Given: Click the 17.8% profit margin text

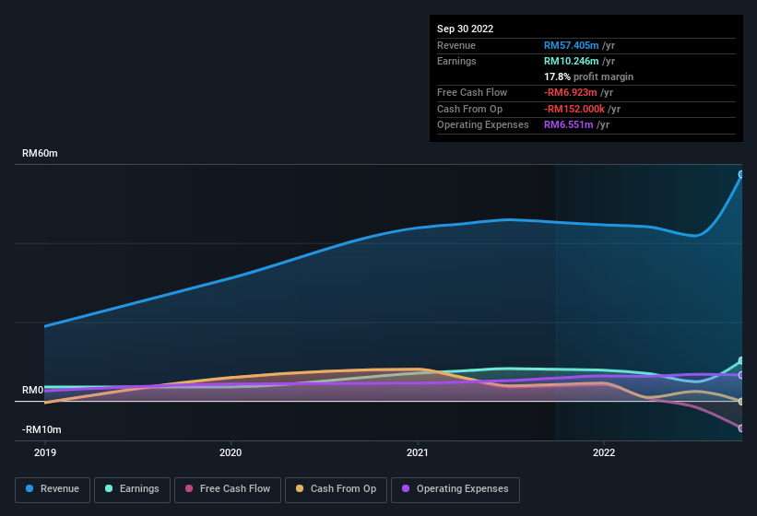Looking at the screenshot, I should (x=588, y=76).
